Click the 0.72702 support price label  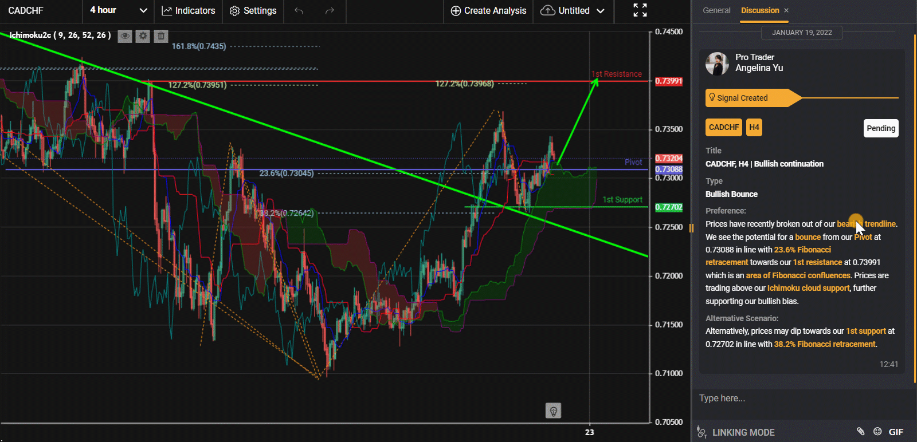click(x=669, y=207)
